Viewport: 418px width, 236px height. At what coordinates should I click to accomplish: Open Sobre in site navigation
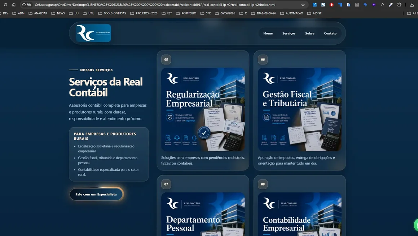point(310,33)
